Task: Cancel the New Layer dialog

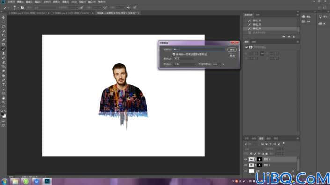Action: tap(232, 56)
